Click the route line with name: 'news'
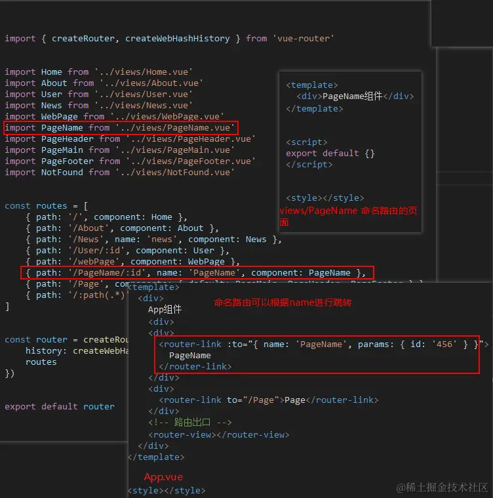493x498 pixels. click(x=153, y=239)
